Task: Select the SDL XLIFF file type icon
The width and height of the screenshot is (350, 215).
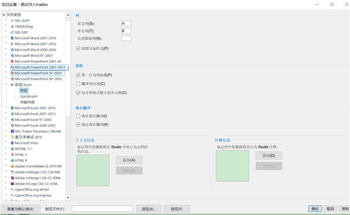Action: click(13, 21)
